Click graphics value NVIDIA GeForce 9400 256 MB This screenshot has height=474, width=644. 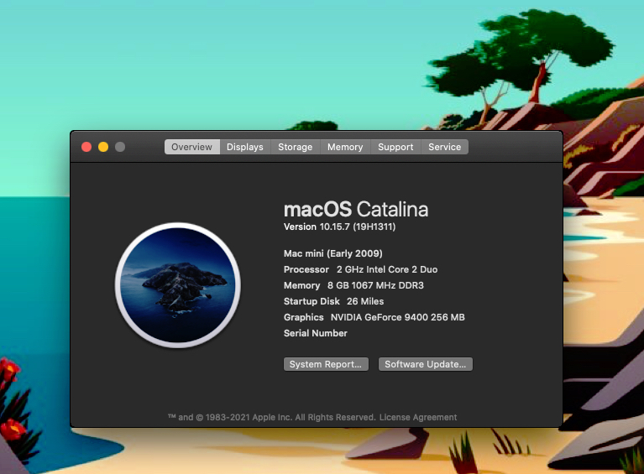click(x=398, y=317)
